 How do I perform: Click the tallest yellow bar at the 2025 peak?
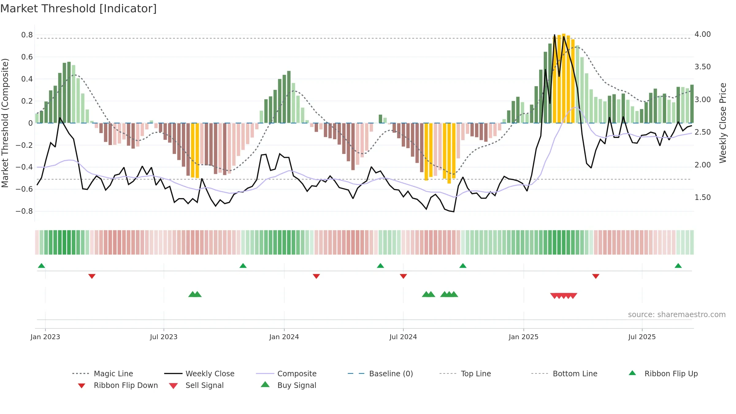click(x=564, y=78)
